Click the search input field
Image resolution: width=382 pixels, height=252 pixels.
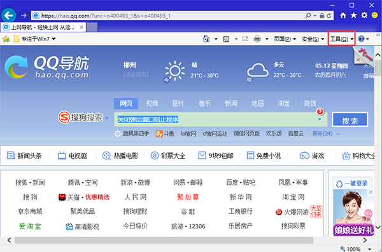(220, 119)
